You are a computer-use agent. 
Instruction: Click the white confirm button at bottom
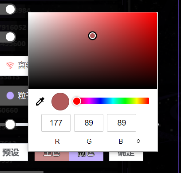(126, 156)
